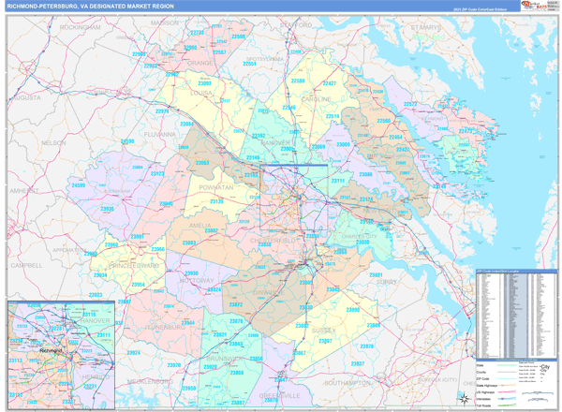Click the LUNENBURG county label
Screen dimensions: 562x412
(x=167, y=327)
